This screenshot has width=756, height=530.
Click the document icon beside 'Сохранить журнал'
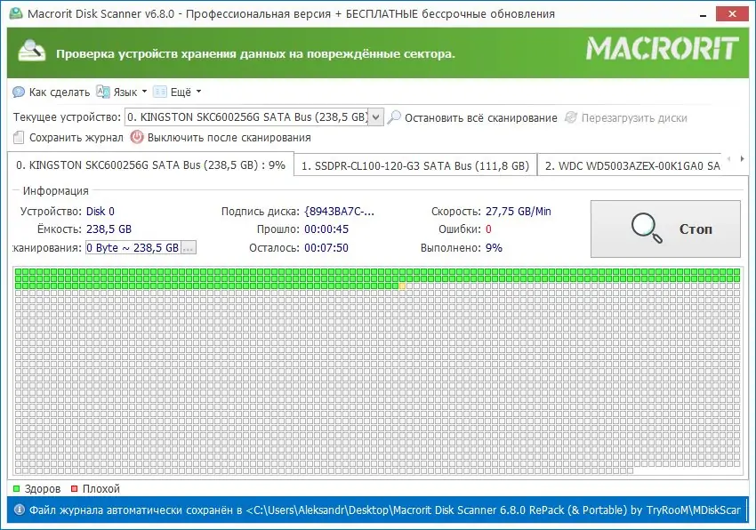(x=19, y=138)
